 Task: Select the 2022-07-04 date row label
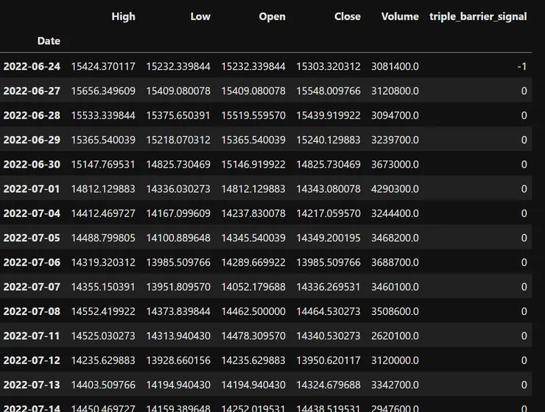tap(32, 213)
